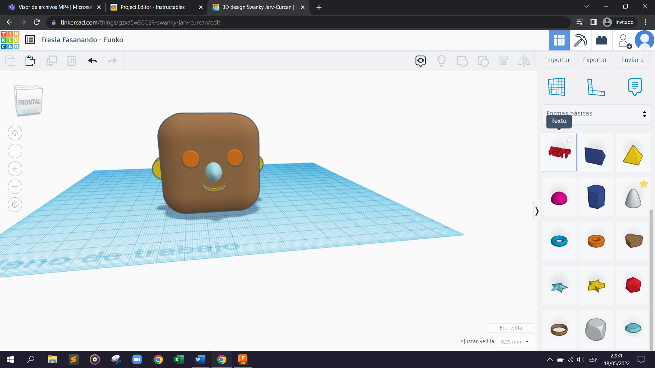Image resolution: width=655 pixels, height=368 pixels.
Task: Click home view button
Action: (x=15, y=133)
